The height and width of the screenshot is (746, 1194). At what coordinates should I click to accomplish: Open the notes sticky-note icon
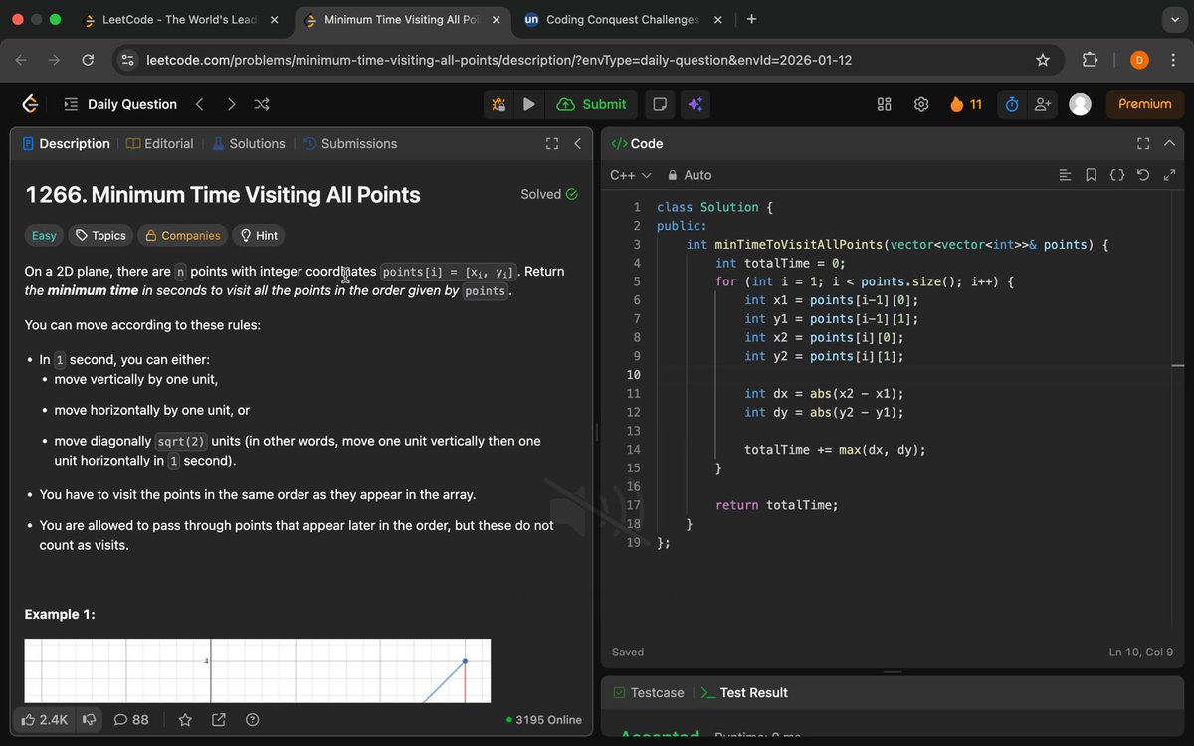(659, 104)
